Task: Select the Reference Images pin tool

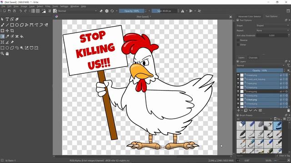Action: pos(12,42)
